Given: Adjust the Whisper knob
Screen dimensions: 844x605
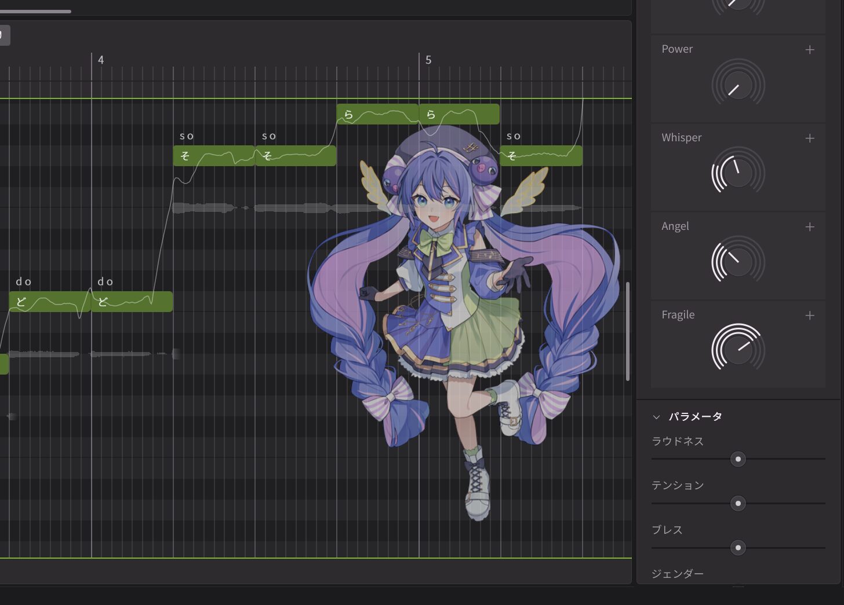Looking at the screenshot, I should (x=738, y=173).
